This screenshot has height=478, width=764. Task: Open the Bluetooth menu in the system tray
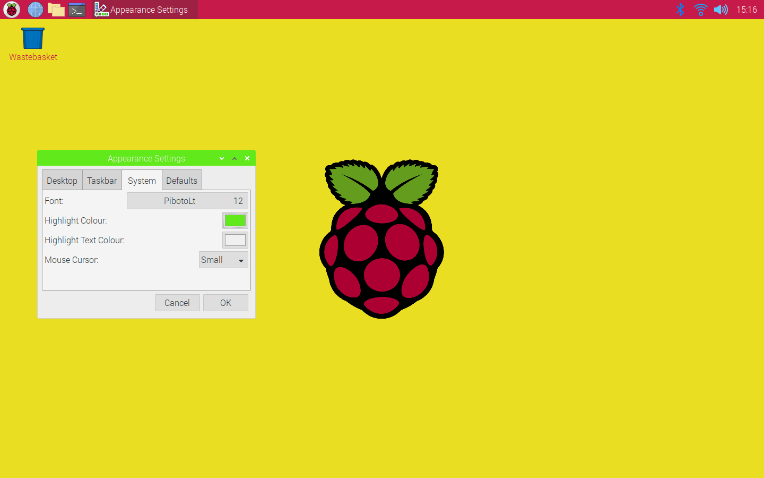680,9
